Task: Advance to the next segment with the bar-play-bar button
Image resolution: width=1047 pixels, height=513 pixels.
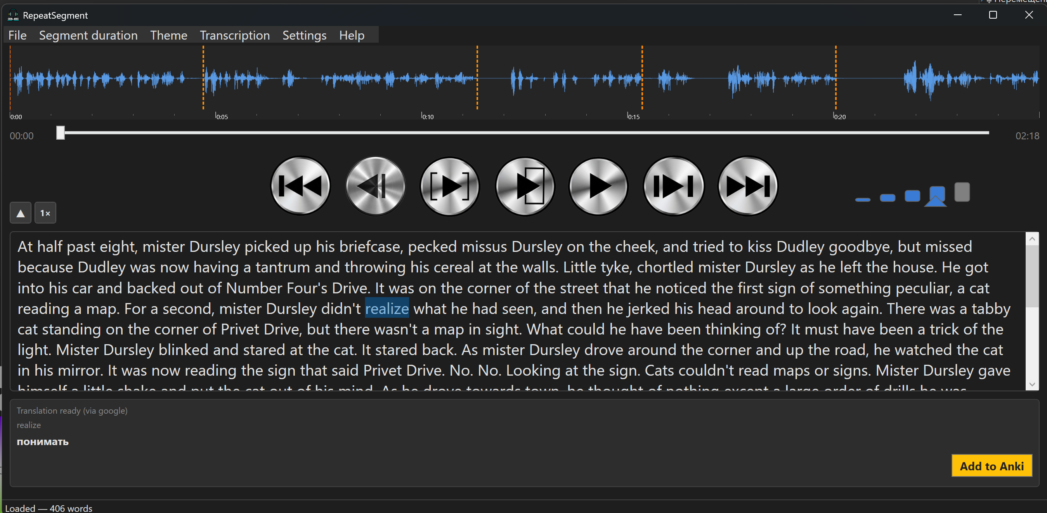Action: click(x=673, y=186)
